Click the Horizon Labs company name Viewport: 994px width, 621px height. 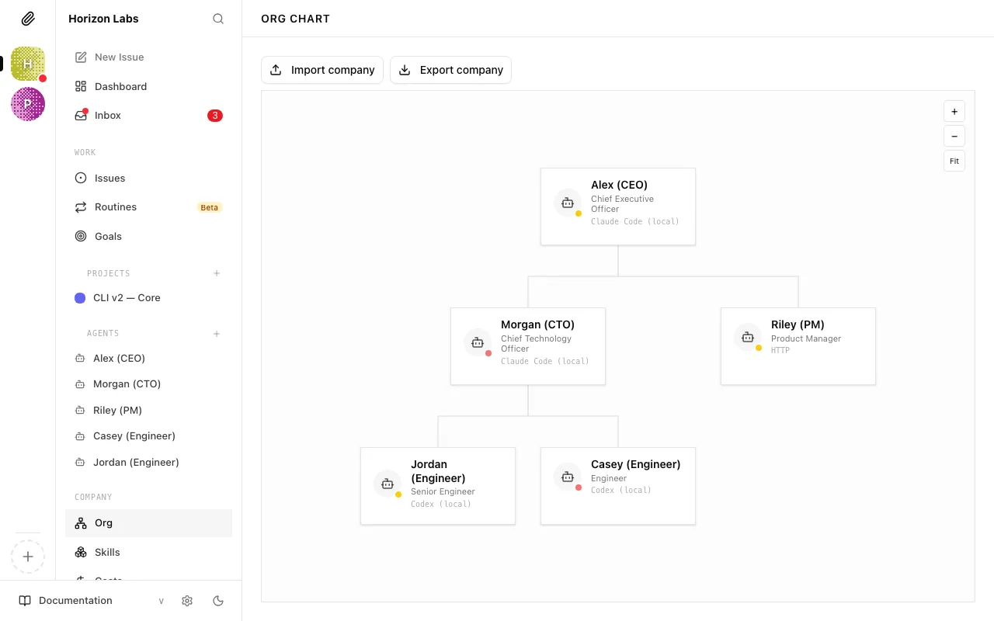point(103,19)
